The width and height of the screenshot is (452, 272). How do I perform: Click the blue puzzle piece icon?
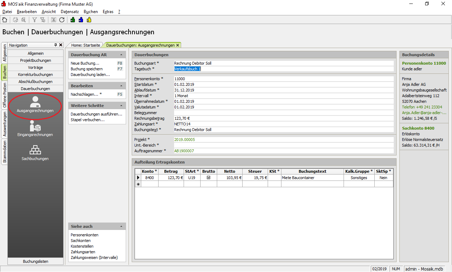(x=81, y=20)
